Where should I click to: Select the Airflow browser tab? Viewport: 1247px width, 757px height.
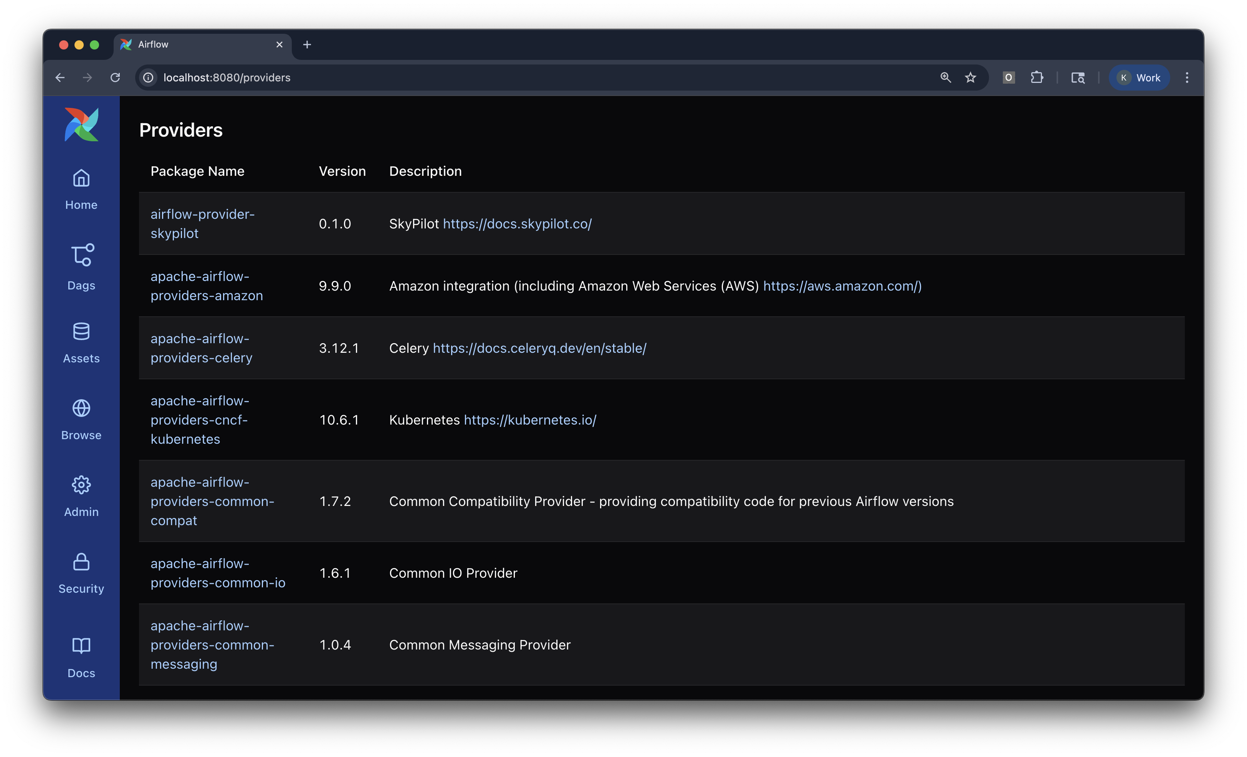(197, 45)
